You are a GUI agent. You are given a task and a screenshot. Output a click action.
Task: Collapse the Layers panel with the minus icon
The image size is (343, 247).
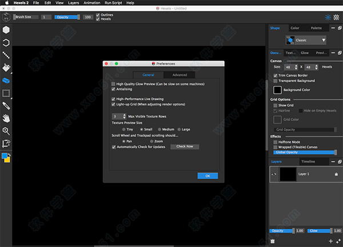pos(333,161)
